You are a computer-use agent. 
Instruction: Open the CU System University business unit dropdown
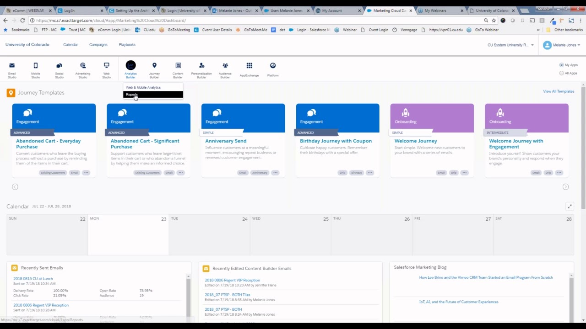pos(510,45)
